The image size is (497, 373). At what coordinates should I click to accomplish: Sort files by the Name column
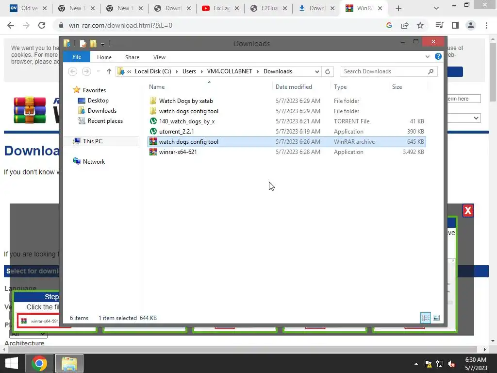pyautogui.click(x=157, y=87)
